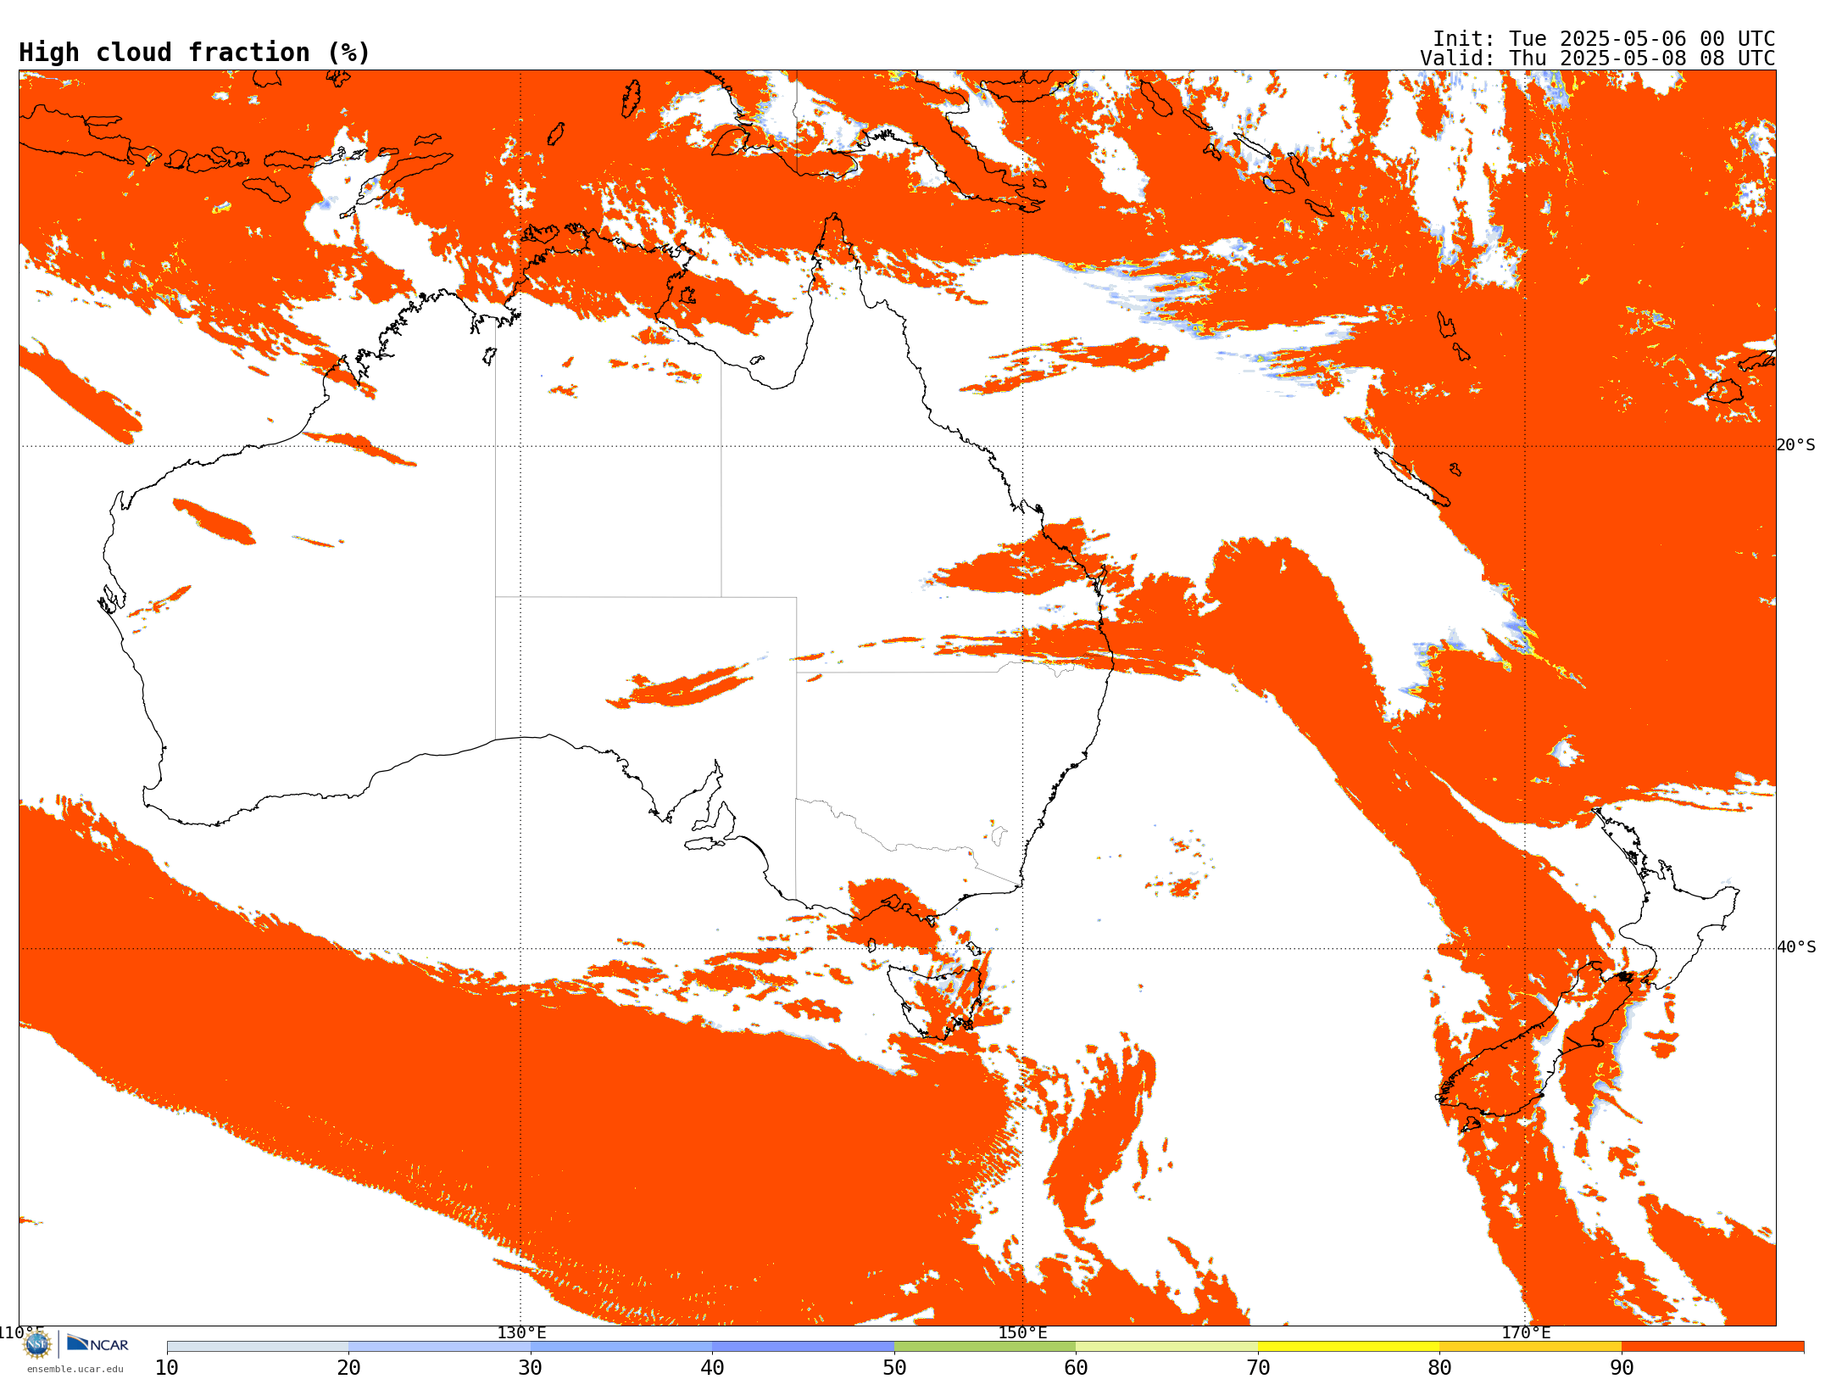The image size is (1831, 1379).
Task: Click the 40°S latitude label
Action: point(1796,947)
